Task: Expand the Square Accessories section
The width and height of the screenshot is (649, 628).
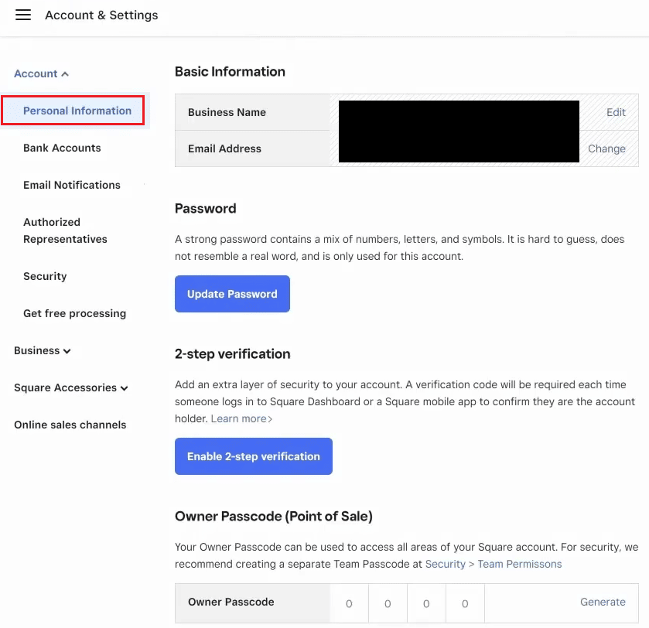Action: coord(71,387)
